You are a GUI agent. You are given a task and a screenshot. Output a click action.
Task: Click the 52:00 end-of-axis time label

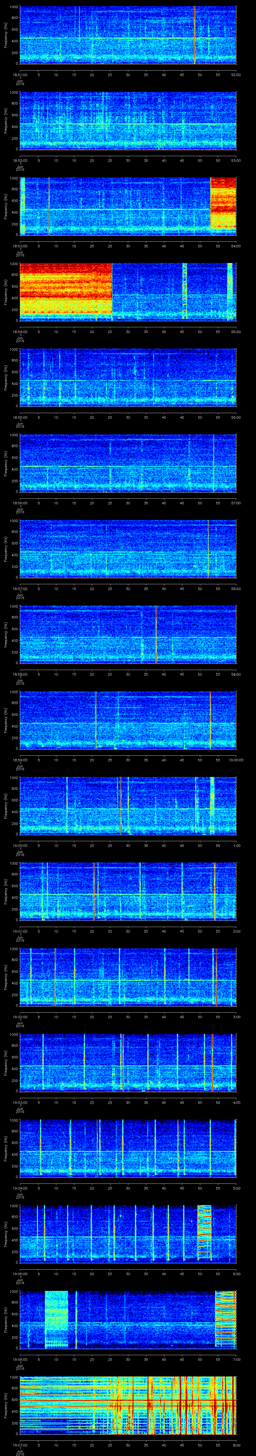[x=236, y=75]
